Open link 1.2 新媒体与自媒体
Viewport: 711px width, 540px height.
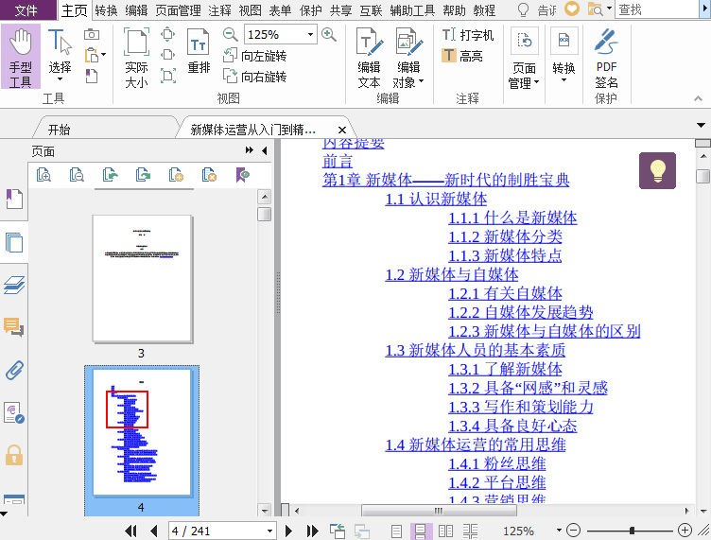pos(452,274)
